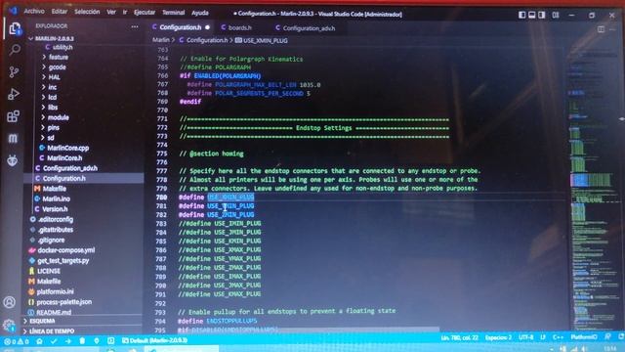
Task: Open the Source Control view
Action: pos(14,71)
